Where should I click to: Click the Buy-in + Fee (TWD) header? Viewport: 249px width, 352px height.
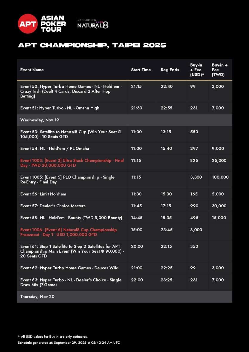[x=219, y=70]
